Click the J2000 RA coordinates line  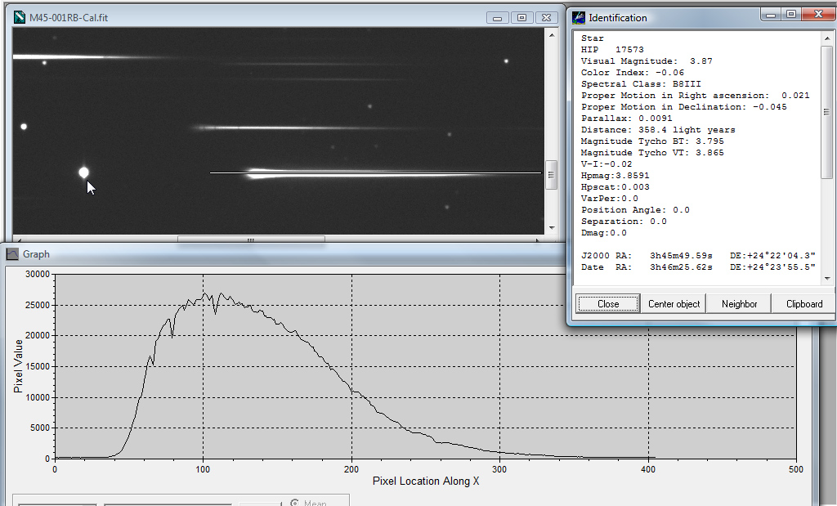pyautogui.click(x=698, y=256)
